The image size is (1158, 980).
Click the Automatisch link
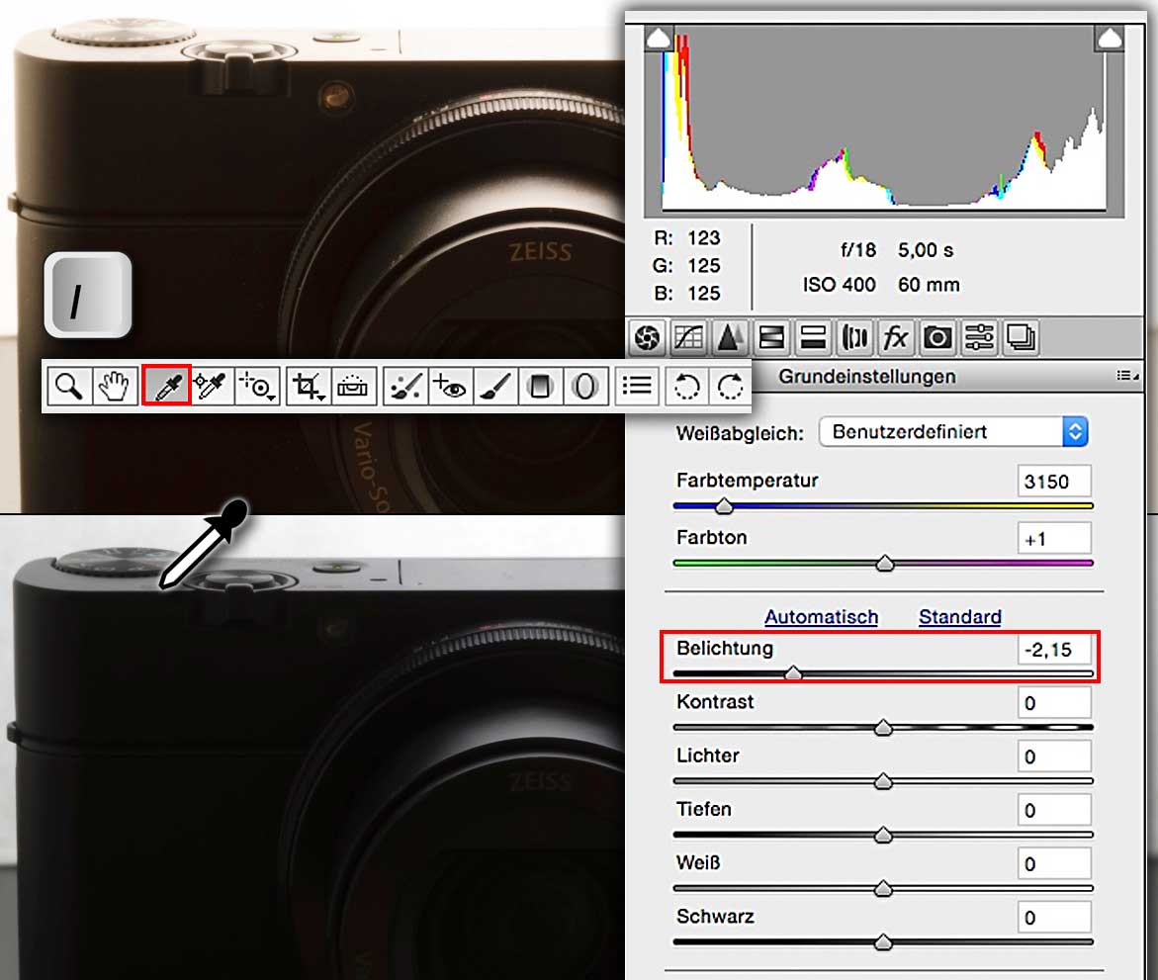(821, 617)
